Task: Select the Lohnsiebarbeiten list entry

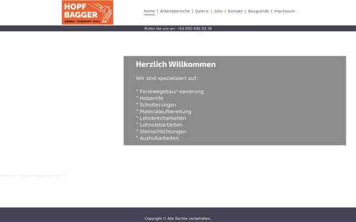Action: click(x=161, y=124)
